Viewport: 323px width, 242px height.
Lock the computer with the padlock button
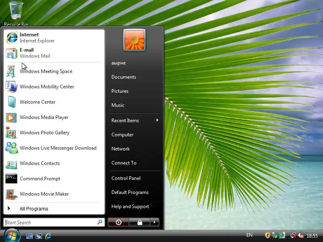[x=140, y=222]
